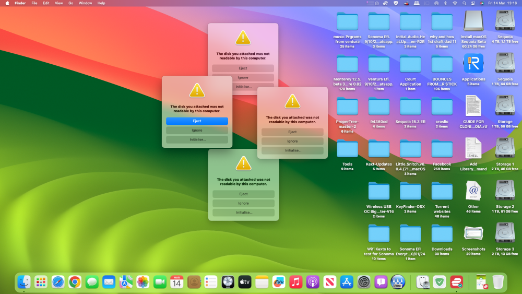Image resolution: width=522 pixels, height=294 pixels.
Task: Select the Torrent websites folder
Action: tap(442, 192)
